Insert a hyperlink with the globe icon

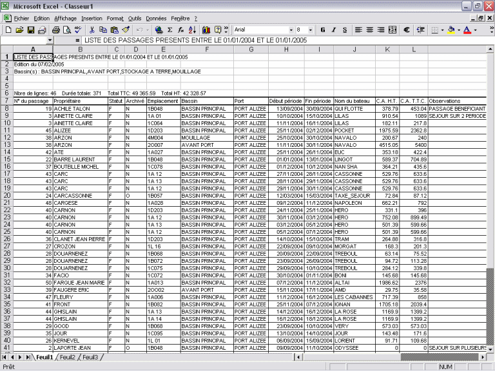pyautogui.click(x=159, y=30)
